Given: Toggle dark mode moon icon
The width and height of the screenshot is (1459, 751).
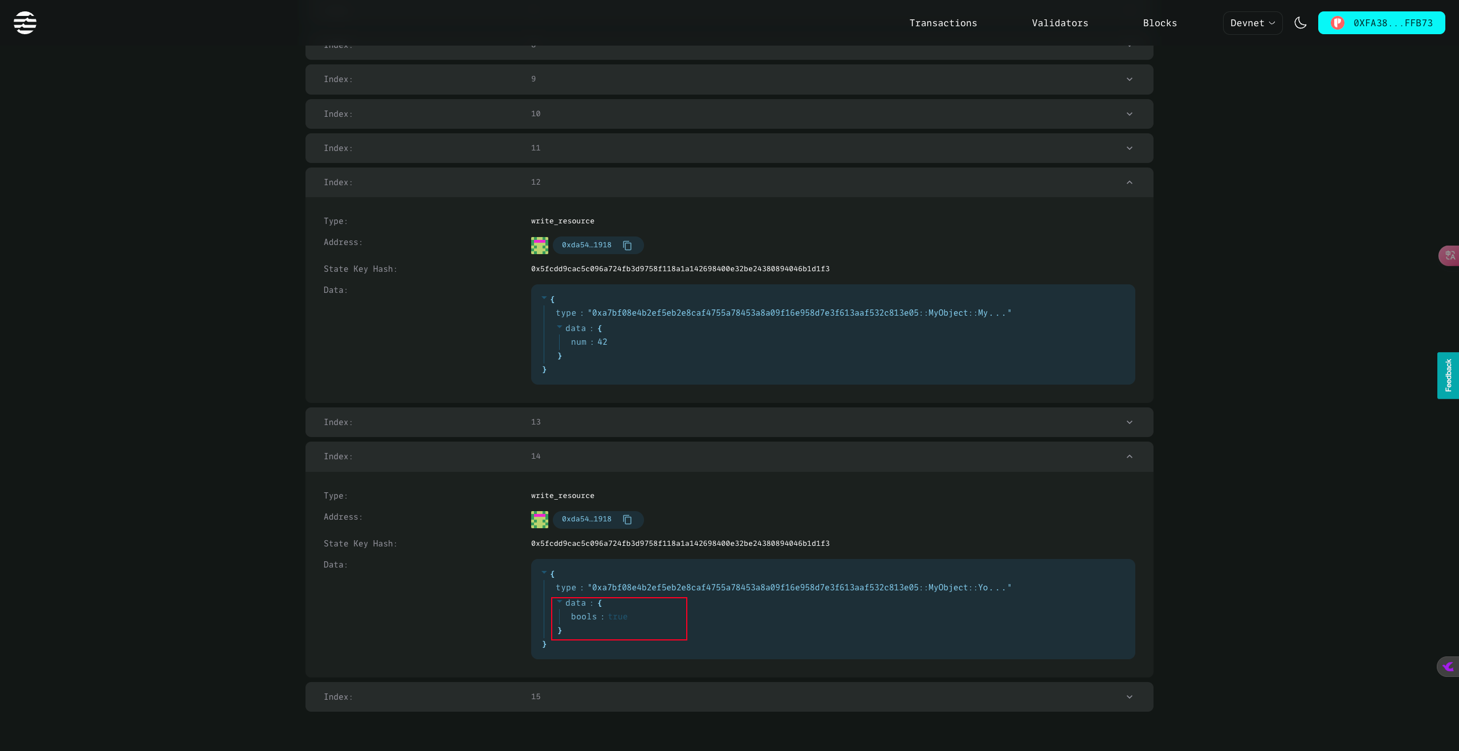Looking at the screenshot, I should tap(1301, 23).
